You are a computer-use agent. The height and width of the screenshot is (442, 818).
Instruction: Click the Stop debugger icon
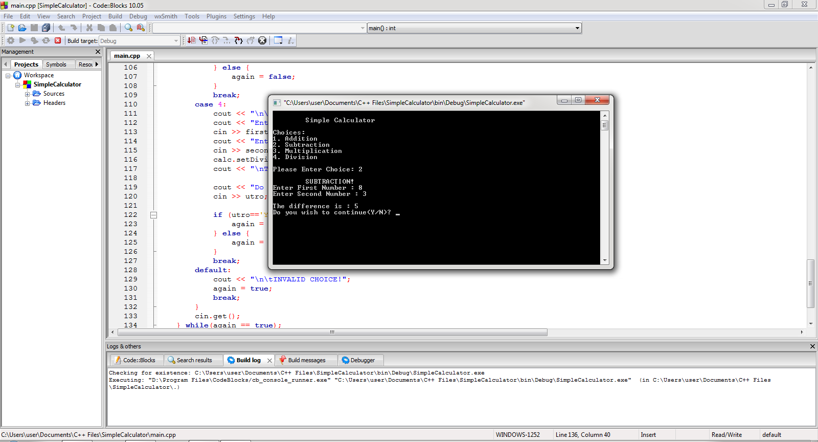pyautogui.click(x=262, y=40)
